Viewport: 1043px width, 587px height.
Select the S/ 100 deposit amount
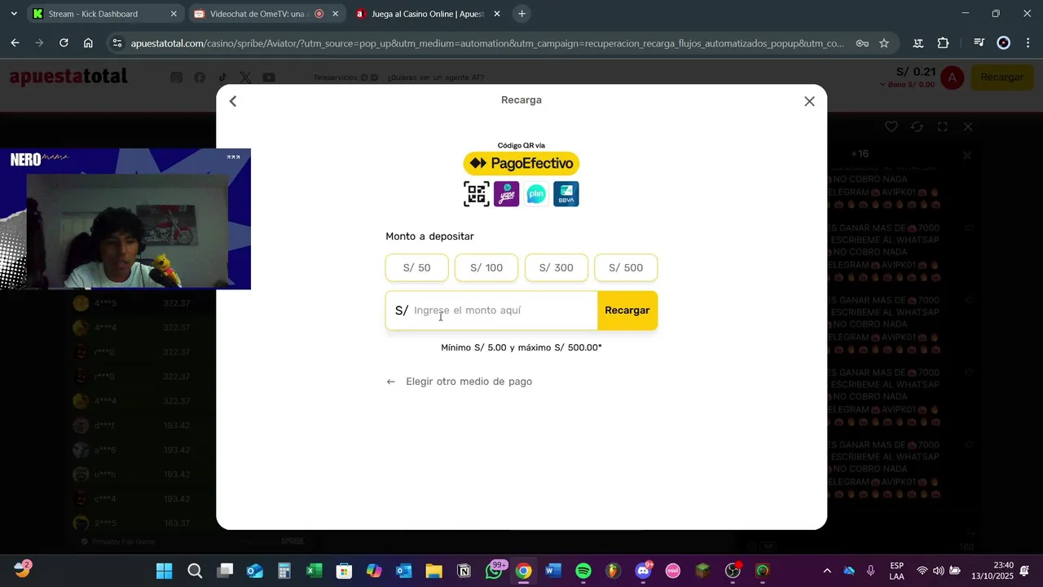click(x=486, y=267)
